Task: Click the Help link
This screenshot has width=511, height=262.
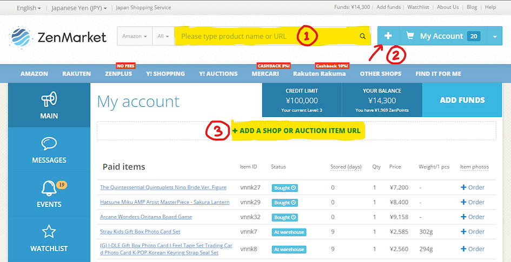Action: coord(490,7)
